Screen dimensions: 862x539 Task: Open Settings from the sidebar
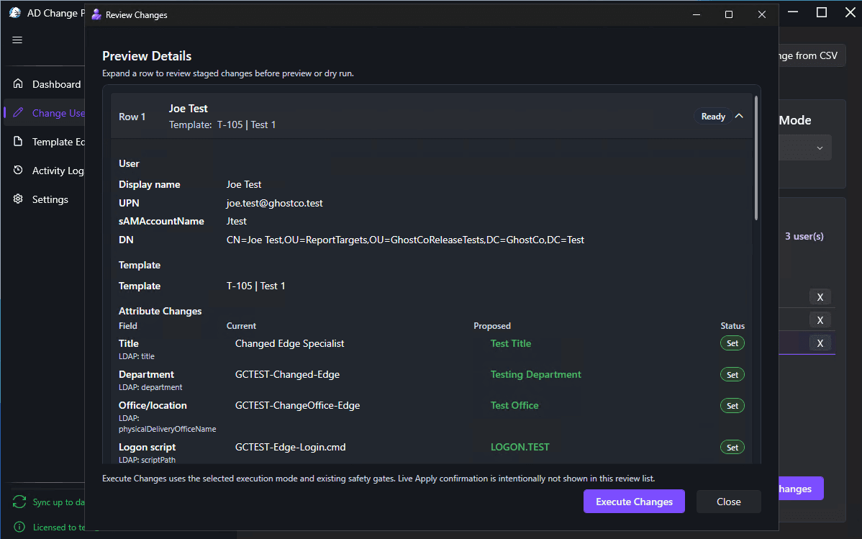click(x=50, y=199)
